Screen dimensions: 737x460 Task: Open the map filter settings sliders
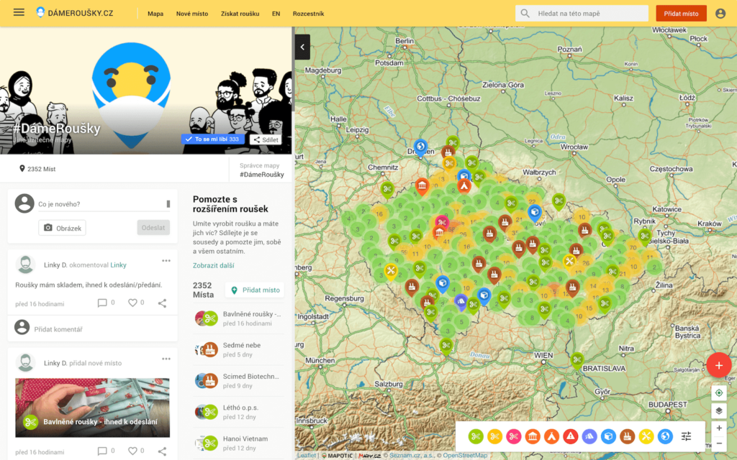686,436
